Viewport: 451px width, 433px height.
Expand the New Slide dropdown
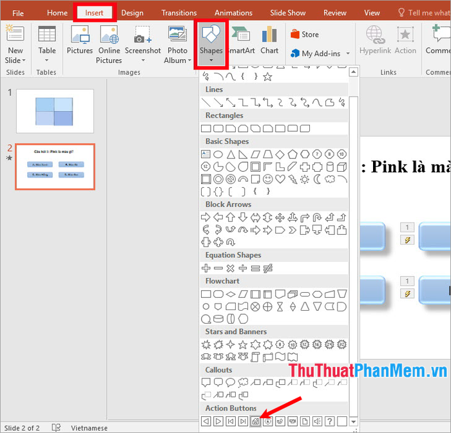[x=15, y=60]
